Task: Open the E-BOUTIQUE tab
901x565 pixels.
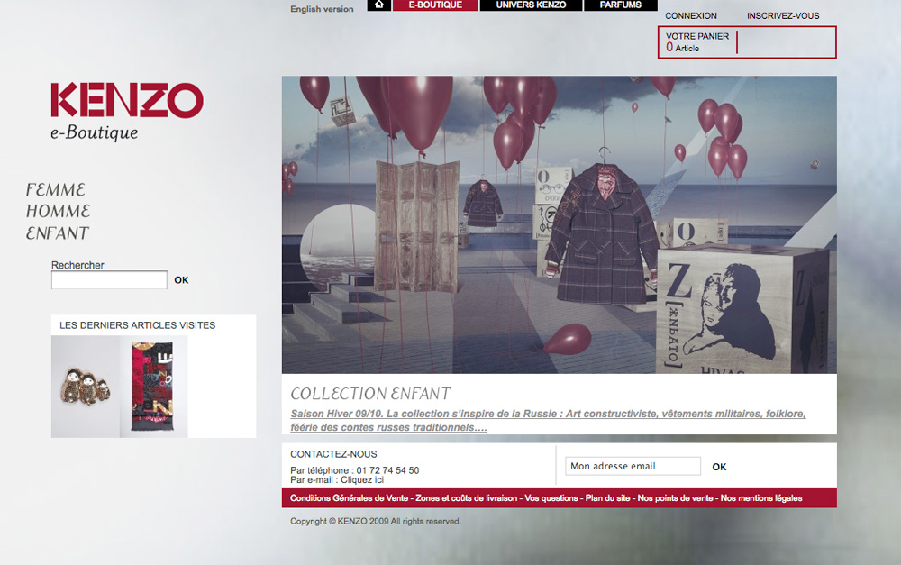Action: click(435, 5)
